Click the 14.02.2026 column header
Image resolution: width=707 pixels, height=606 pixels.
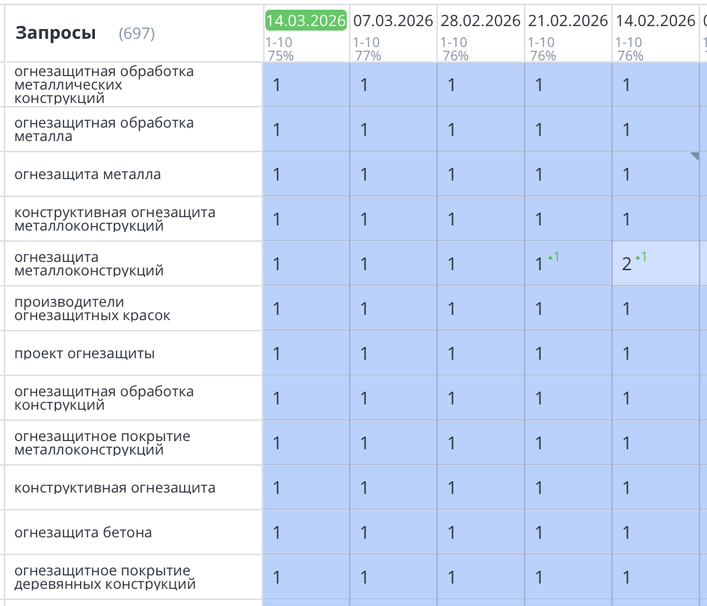click(x=655, y=20)
